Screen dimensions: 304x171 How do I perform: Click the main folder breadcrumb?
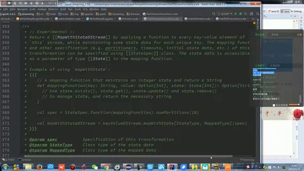pos(51,14)
